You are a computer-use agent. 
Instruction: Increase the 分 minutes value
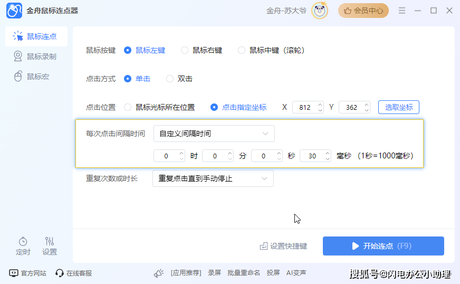click(x=230, y=153)
